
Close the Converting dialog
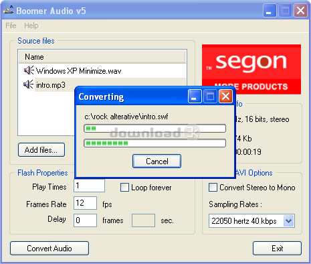(225, 96)
